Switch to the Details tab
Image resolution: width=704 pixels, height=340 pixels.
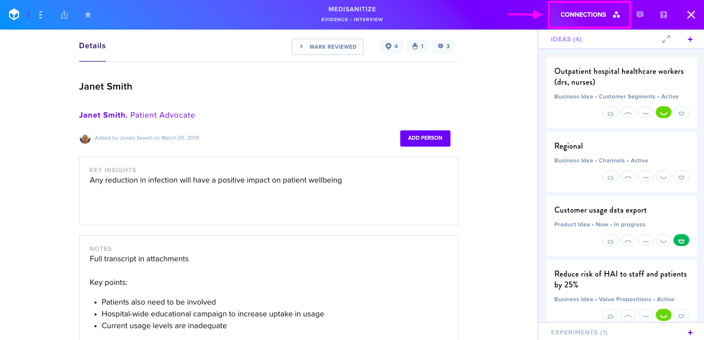pos(93,46)
